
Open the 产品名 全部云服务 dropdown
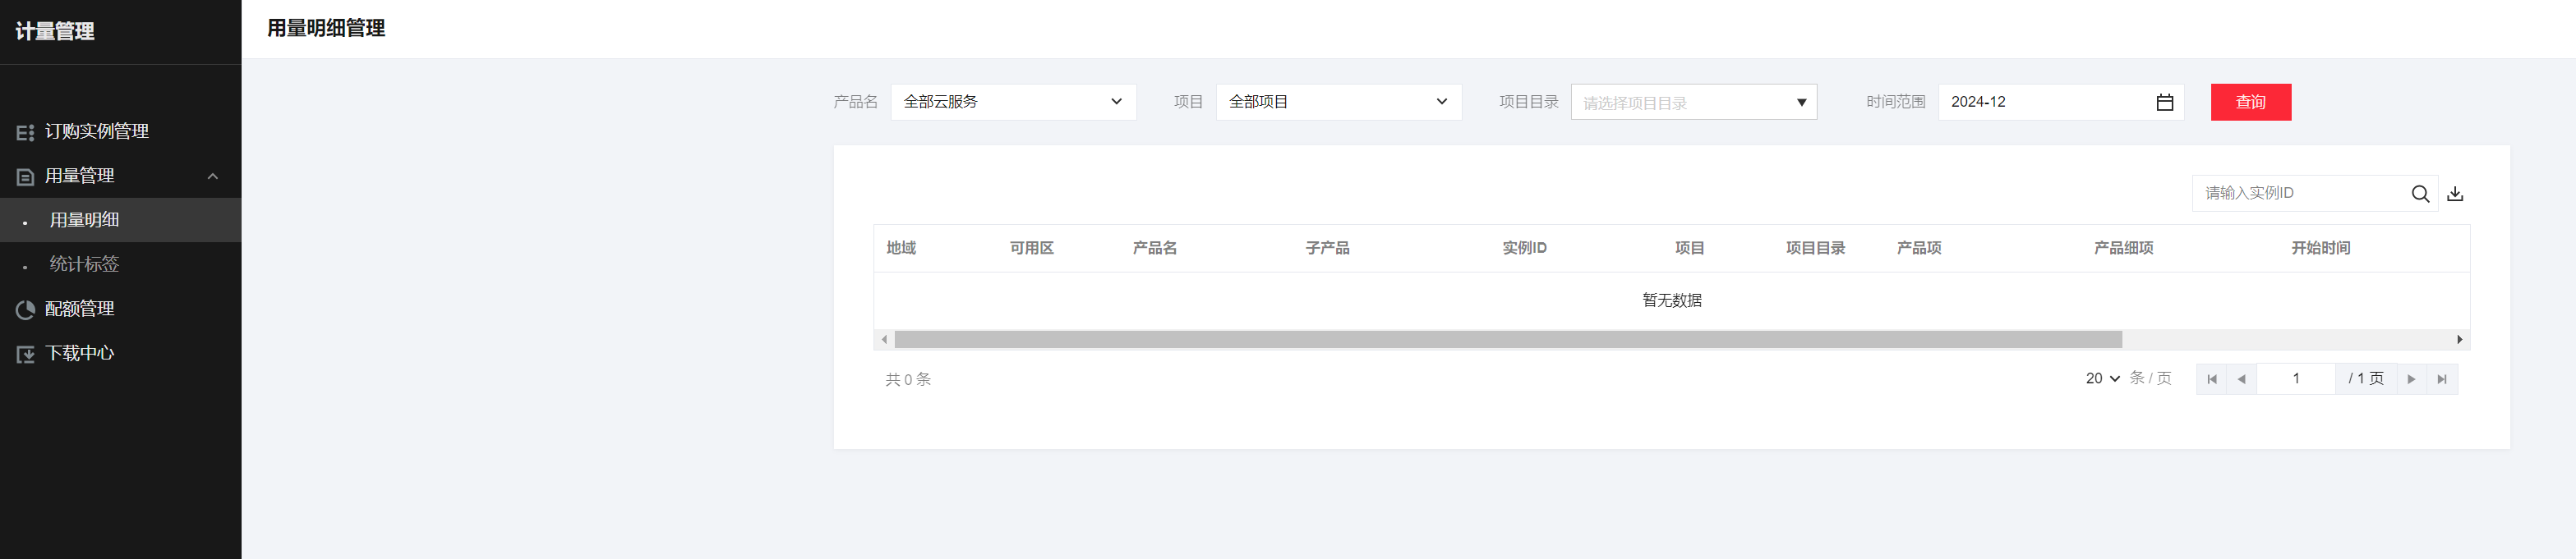pyautogui.click(x=1012, y=102)
